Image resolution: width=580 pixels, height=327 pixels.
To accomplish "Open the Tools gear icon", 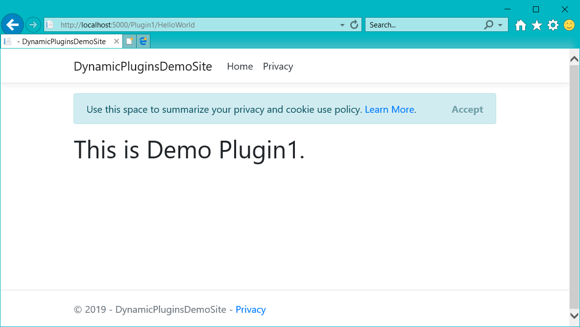I will click(x=553, y=25).
